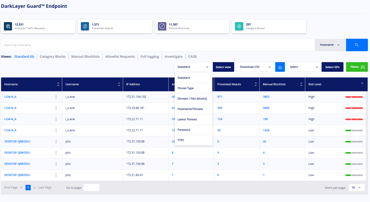This screenshot has height=202, width=370.
Task: Sort table by Username column arrows
Action: 119,84
